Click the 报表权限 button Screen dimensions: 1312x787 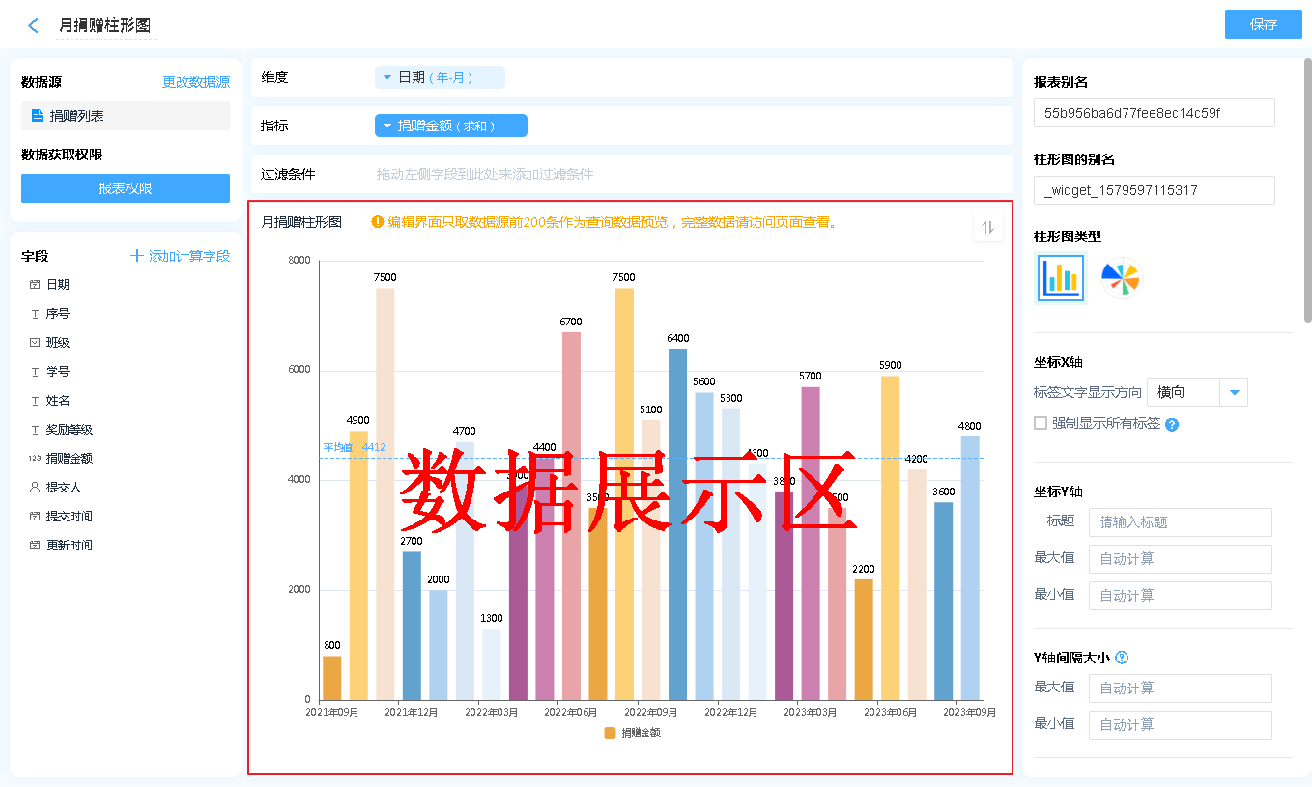[126, 188]
